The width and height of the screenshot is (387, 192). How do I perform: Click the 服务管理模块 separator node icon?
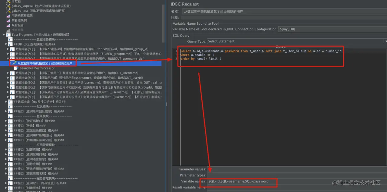pyautogui.click(x=10, y=178)
